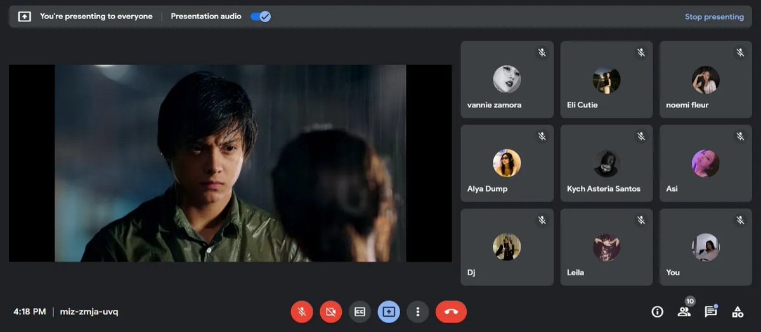Select Asi's avatar
This screenshot has height=332, width=761.
pyautogui.click(x=705, y=163)
